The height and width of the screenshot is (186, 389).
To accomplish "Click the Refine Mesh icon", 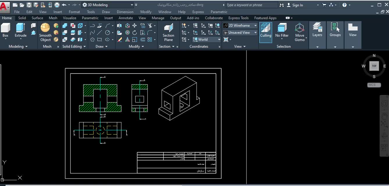I will (56, 39).
